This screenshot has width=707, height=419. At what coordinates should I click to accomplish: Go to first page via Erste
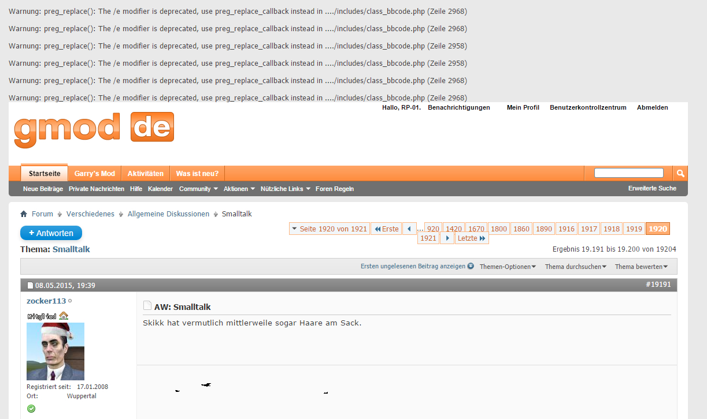tap(387, 229)
